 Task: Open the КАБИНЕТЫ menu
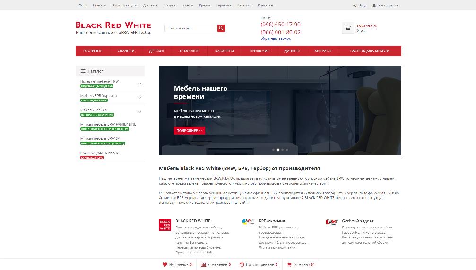pyautogui.click(x=225, y=51)
